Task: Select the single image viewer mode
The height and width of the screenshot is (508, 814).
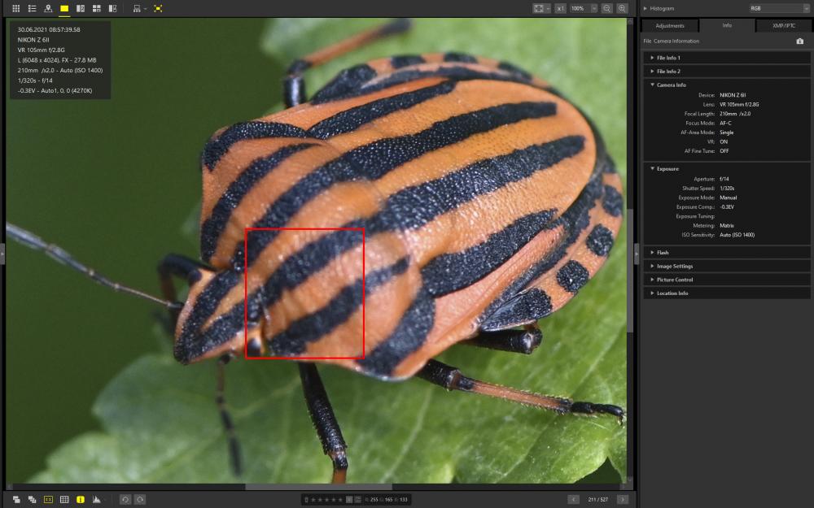Action: coord(64,8)
